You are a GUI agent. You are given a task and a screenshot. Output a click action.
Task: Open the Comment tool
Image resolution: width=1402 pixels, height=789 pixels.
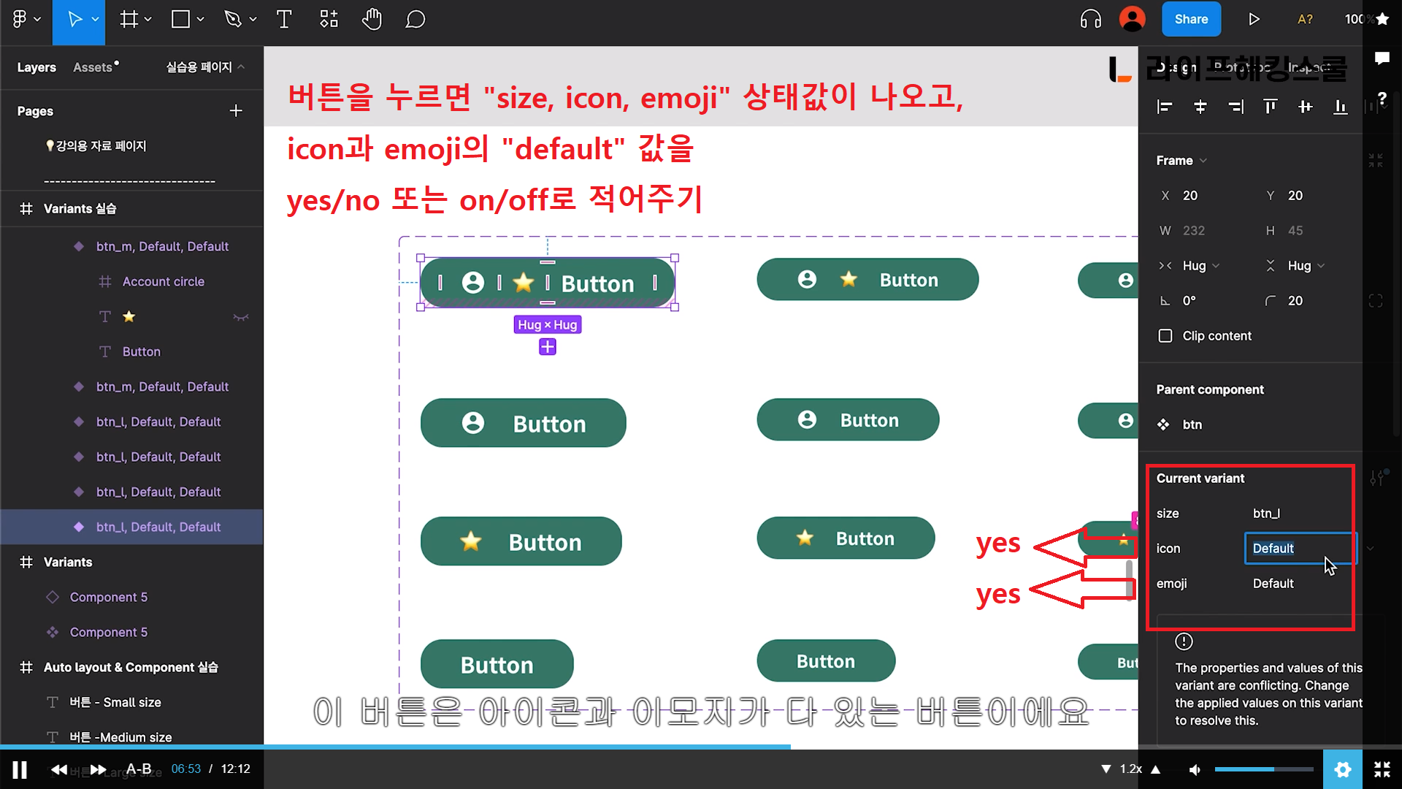(x=415, y=20)
